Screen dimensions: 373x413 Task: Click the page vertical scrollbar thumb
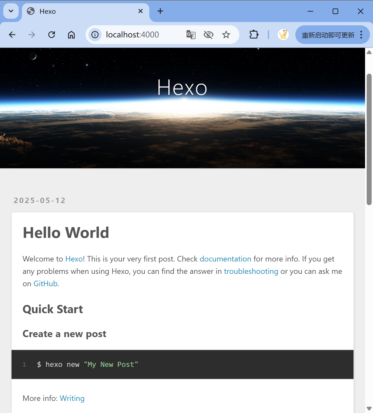[x=369, y=139]
